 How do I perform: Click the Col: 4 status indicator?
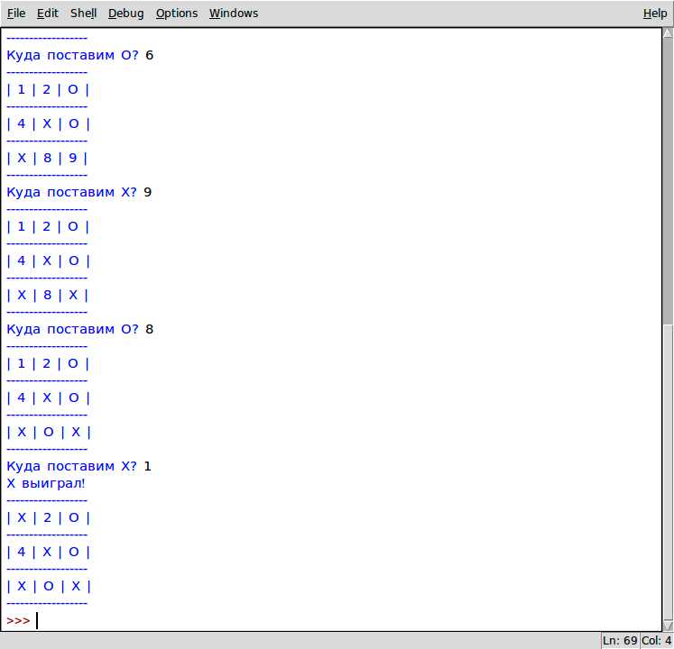click(656, 640)
